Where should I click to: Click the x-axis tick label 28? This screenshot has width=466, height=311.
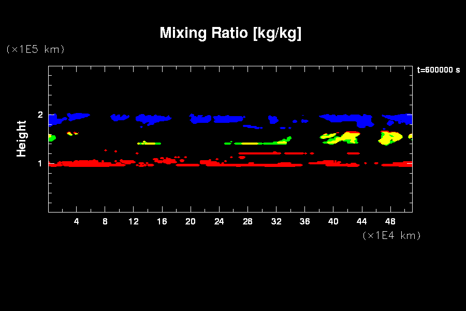[x=247, y=221]
